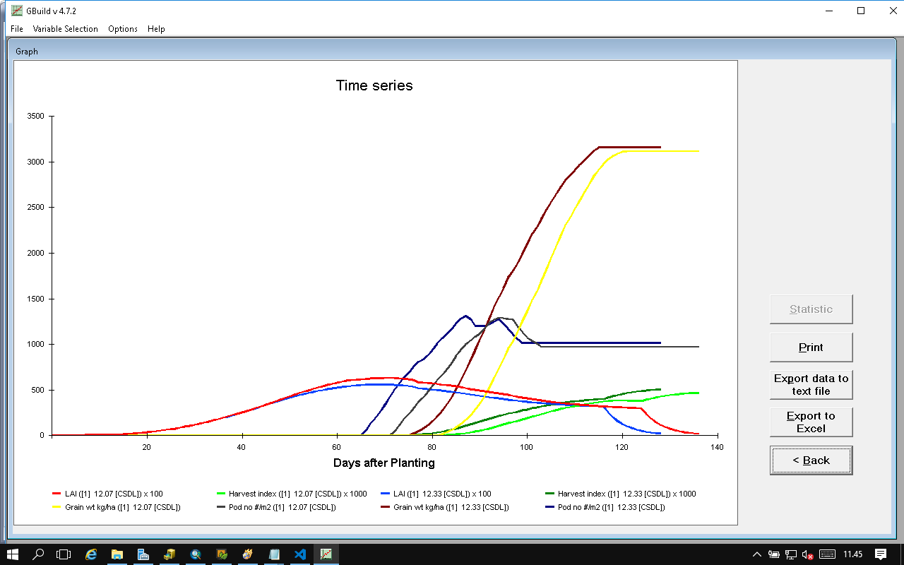Open the Help menu

tap(156, 29)
